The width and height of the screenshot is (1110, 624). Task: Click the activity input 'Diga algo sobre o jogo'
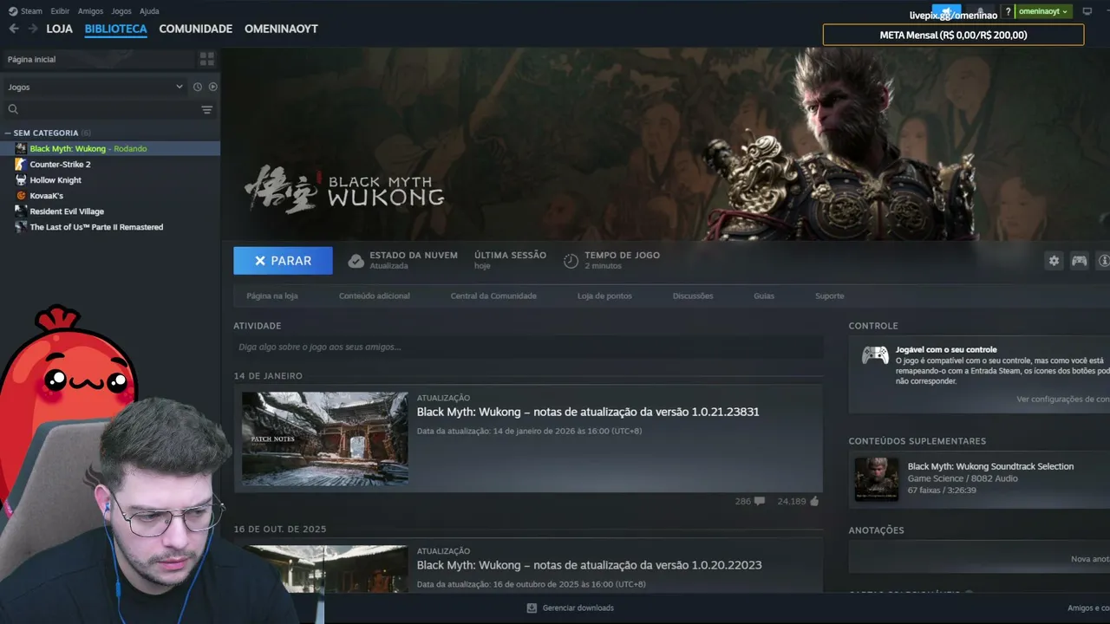click(x=528, y=347)
